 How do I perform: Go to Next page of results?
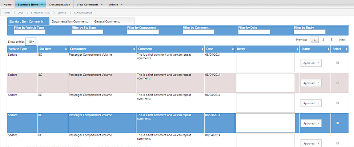click(x=342, y=40)
